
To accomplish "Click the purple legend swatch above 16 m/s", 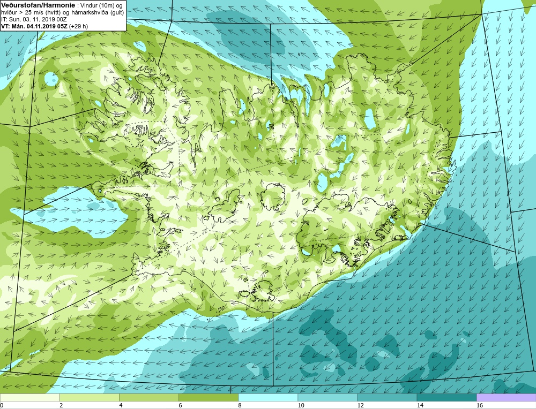I will click(x=506, y=397).
